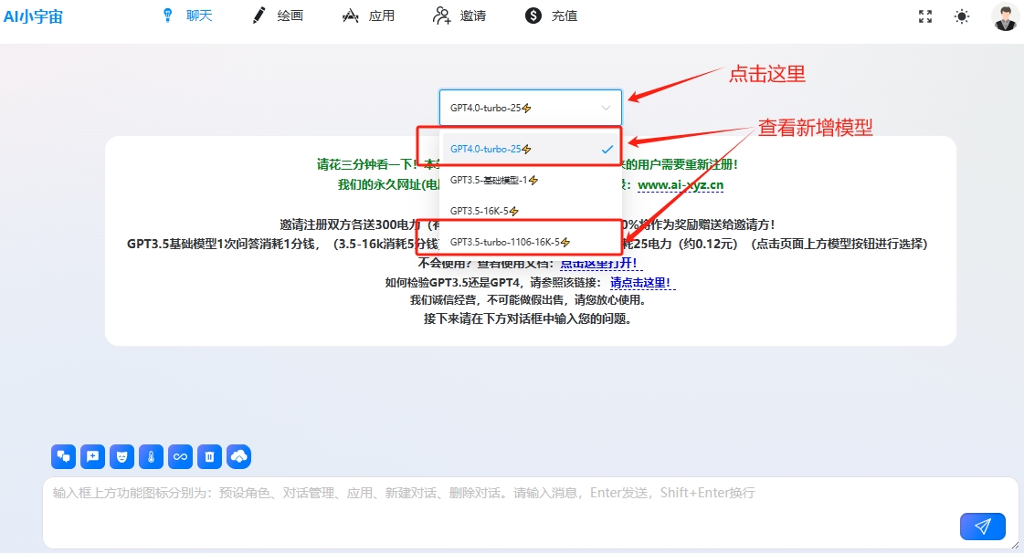The width and height of the screenshot is (1024, 553).
Task: Click the app-store icon beside 应用
Action: (x=351, y=16)
